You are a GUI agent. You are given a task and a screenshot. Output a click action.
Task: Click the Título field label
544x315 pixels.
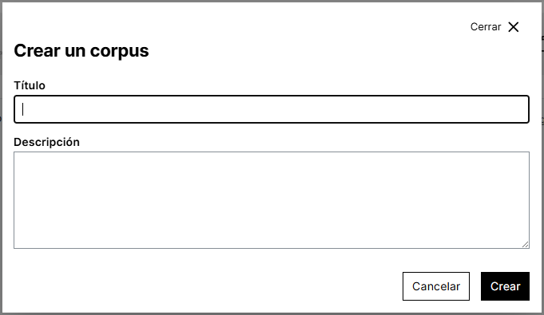(30, 85)
